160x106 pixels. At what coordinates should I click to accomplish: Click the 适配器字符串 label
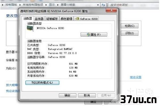pos(36,57)
